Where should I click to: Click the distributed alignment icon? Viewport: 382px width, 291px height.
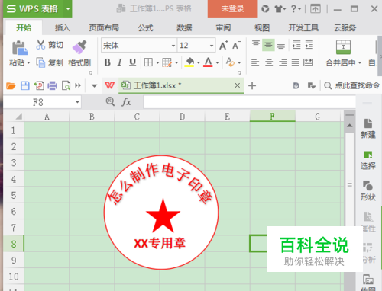tap(309, 62)
